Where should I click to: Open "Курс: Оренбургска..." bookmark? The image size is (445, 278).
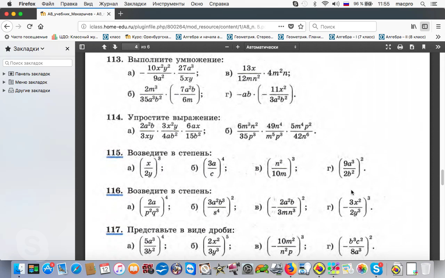[148, 37]
